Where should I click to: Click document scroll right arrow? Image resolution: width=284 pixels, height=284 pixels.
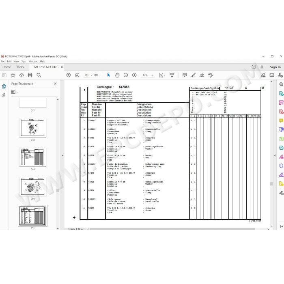(268, 229)
